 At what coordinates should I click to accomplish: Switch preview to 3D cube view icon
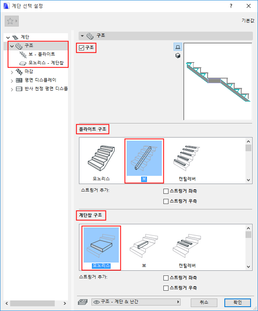[x=177, y=56]
